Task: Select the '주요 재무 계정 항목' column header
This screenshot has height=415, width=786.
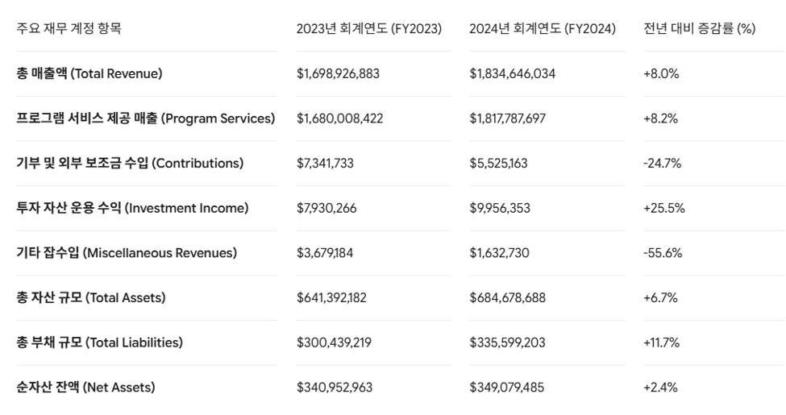Action: pyautogui.click(x=69, y=28)
